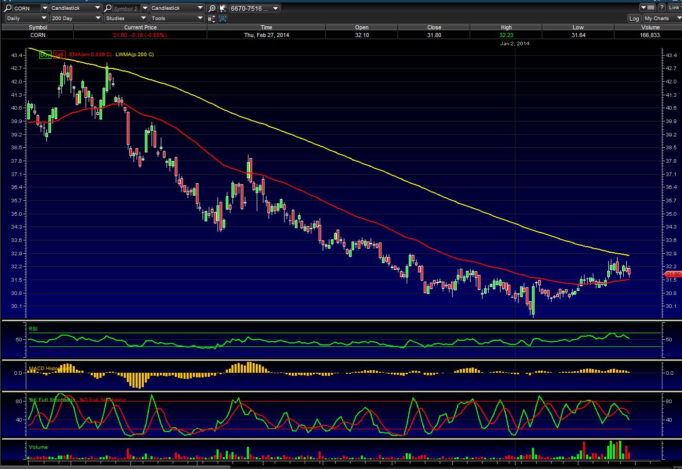Screen dimensions: 682x469
Task: Open the first Candlestick chart type dropdown
Action: pos(76,8)
